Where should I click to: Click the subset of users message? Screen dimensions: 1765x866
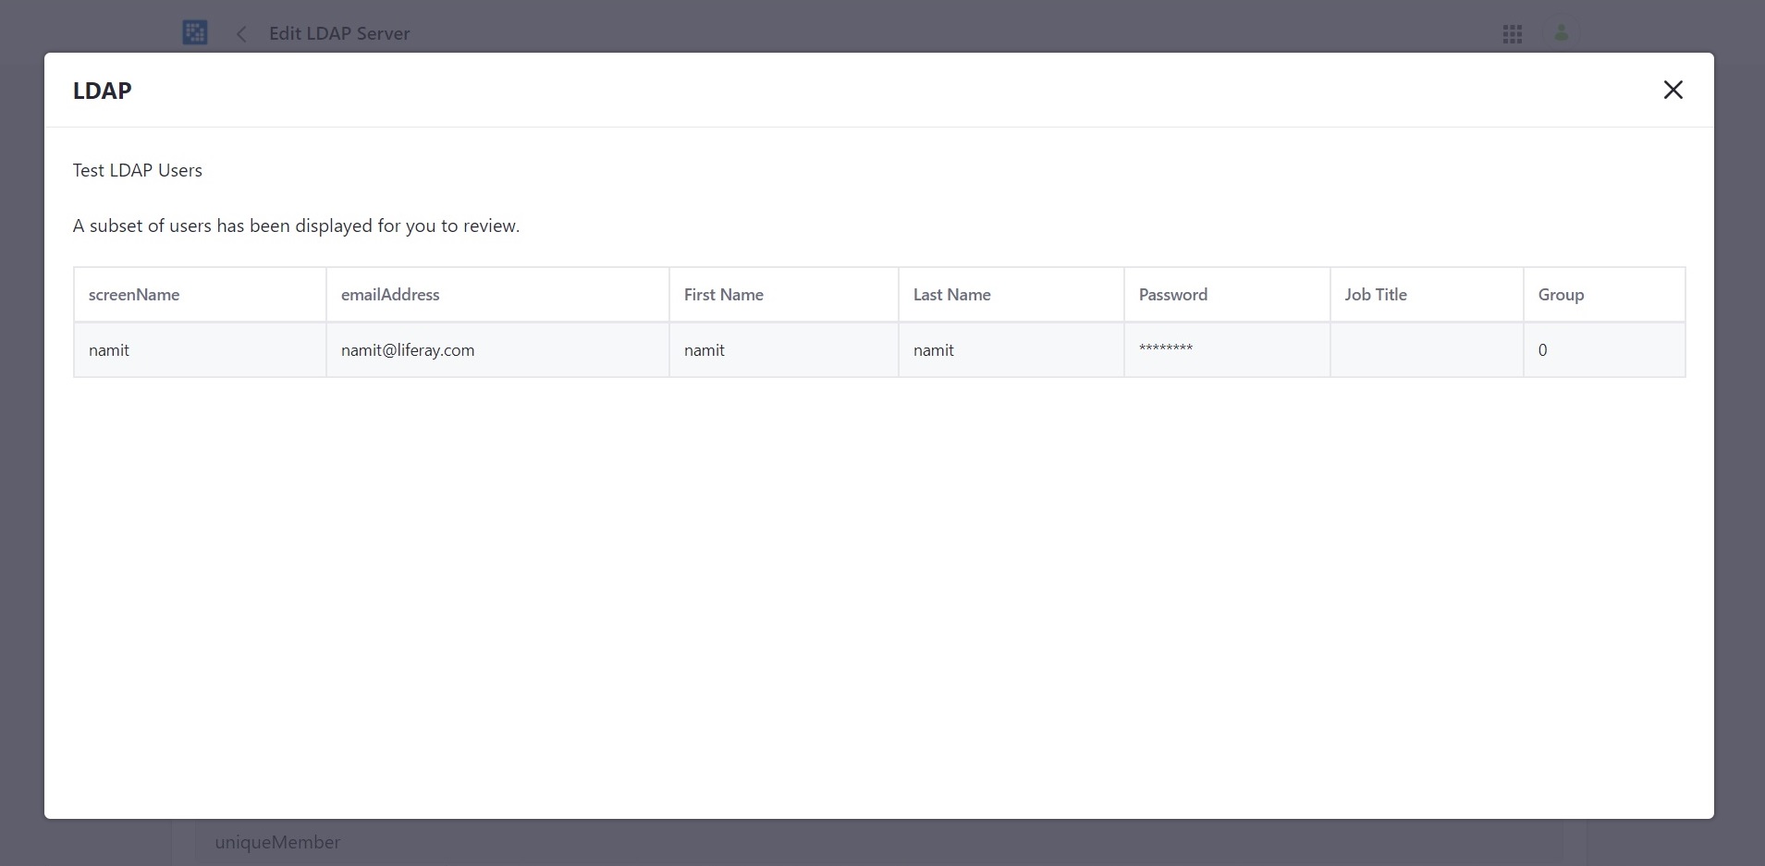click(297, 226)
